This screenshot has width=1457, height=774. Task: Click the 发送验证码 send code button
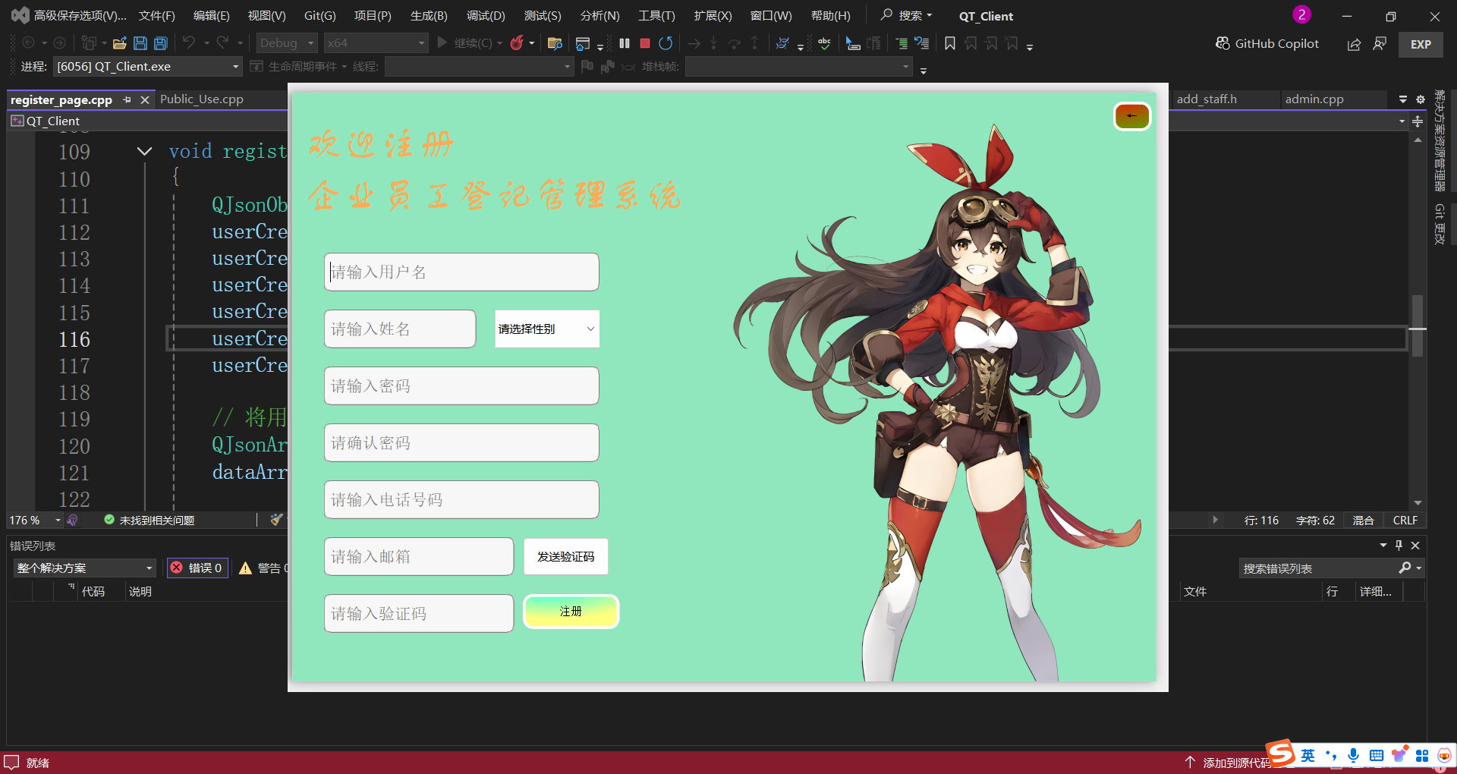click(565, 556)
